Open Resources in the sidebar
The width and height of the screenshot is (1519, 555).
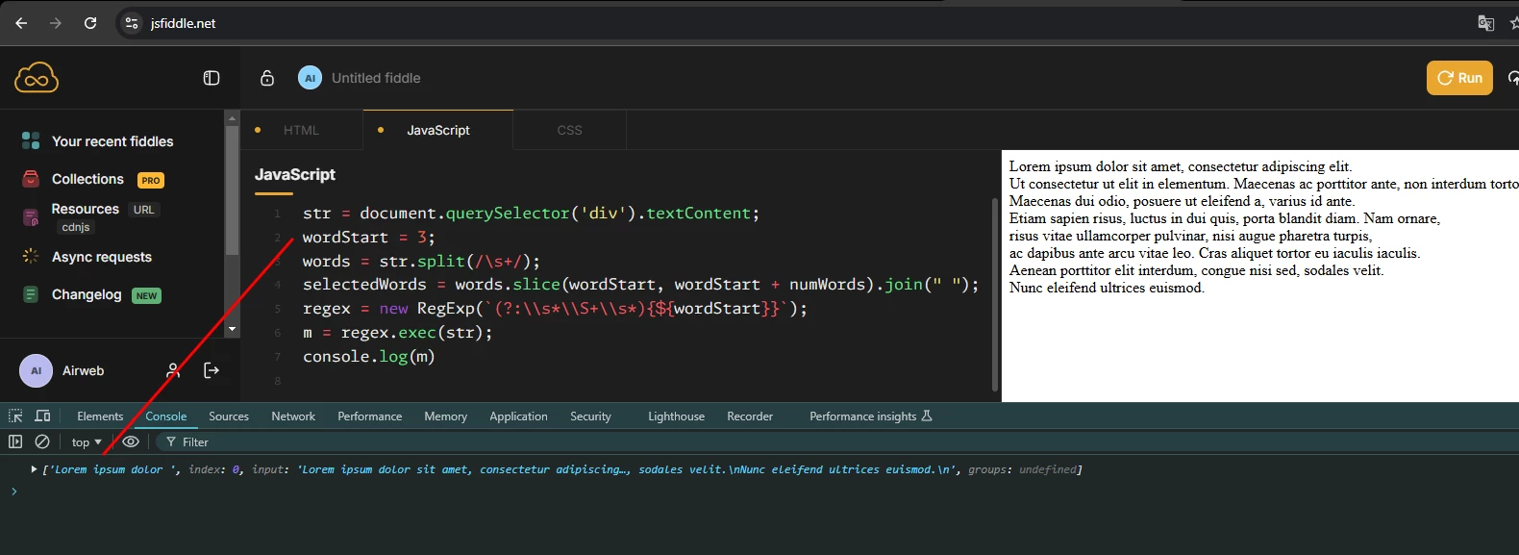[86, 209]
